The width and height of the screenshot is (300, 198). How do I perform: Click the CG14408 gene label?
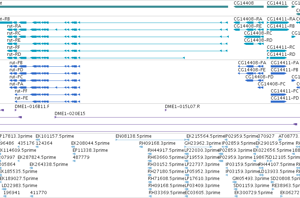coord(244,3)
